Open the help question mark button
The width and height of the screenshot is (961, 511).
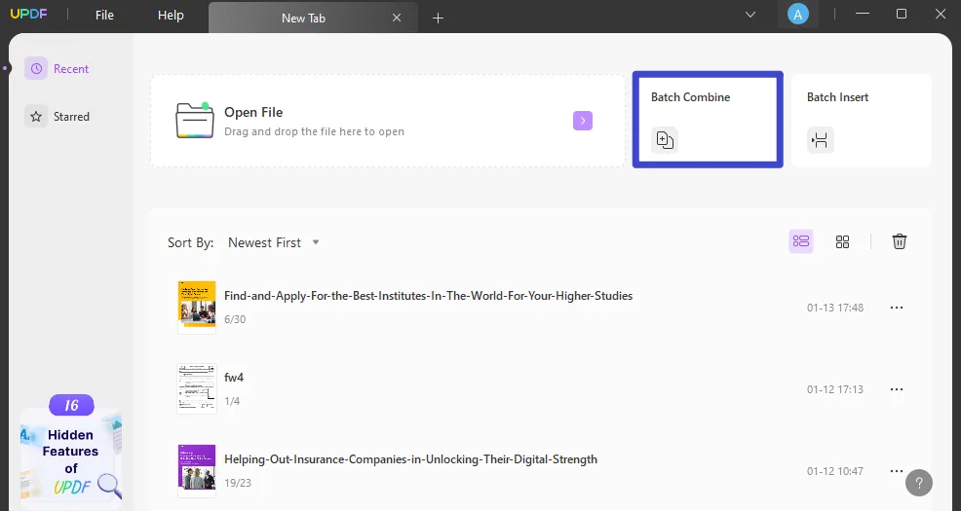(919, 483)
